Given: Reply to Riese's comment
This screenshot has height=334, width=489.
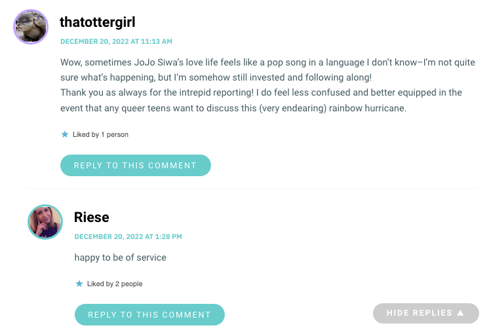Looking at the screenshot, I should pyautogui.click(x=149, y=315).
